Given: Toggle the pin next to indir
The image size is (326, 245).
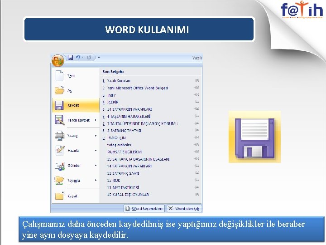Looking at the screenshot, I should 197,94.
